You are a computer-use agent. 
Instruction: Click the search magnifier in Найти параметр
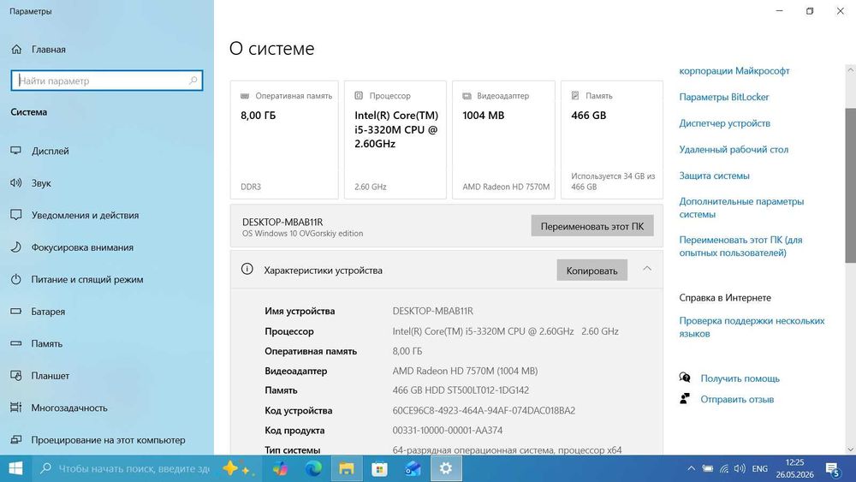coord(193,80)
